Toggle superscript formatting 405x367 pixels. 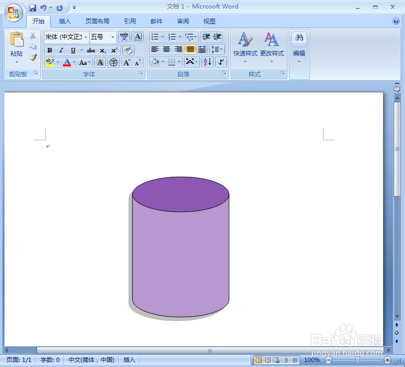coord(114,50)
